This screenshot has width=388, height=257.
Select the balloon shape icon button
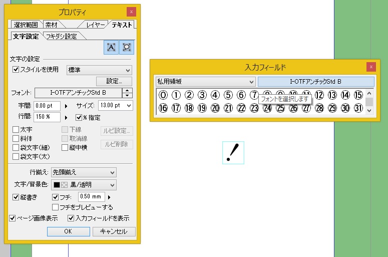point(127,47)
